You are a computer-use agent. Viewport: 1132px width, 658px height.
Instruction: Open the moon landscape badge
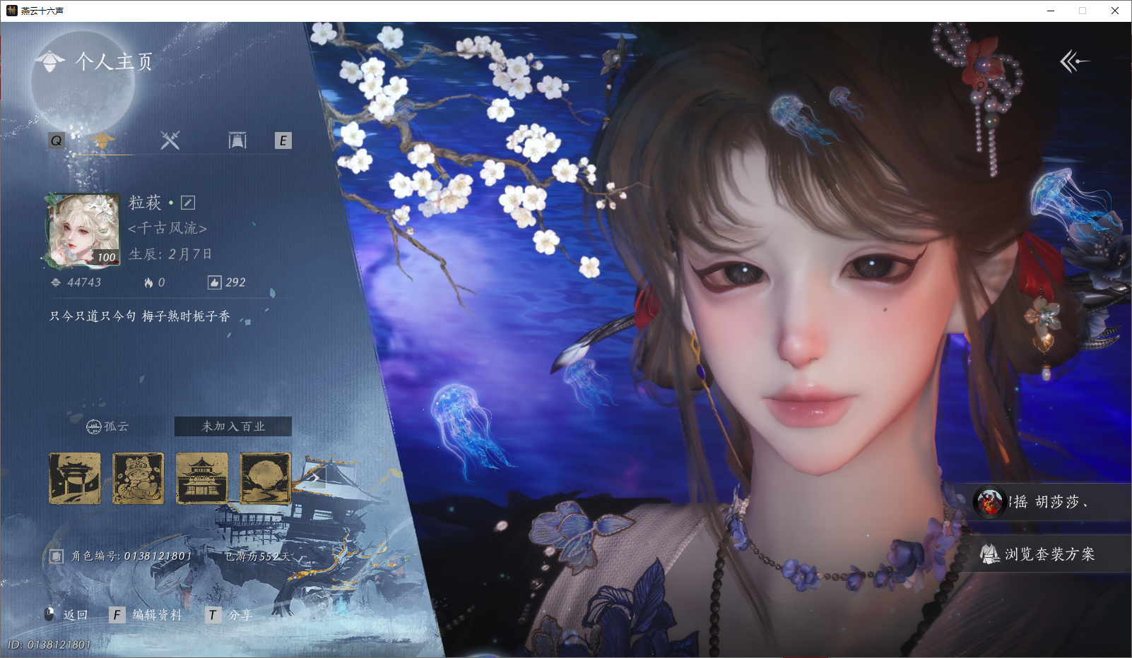pos(266,479)
